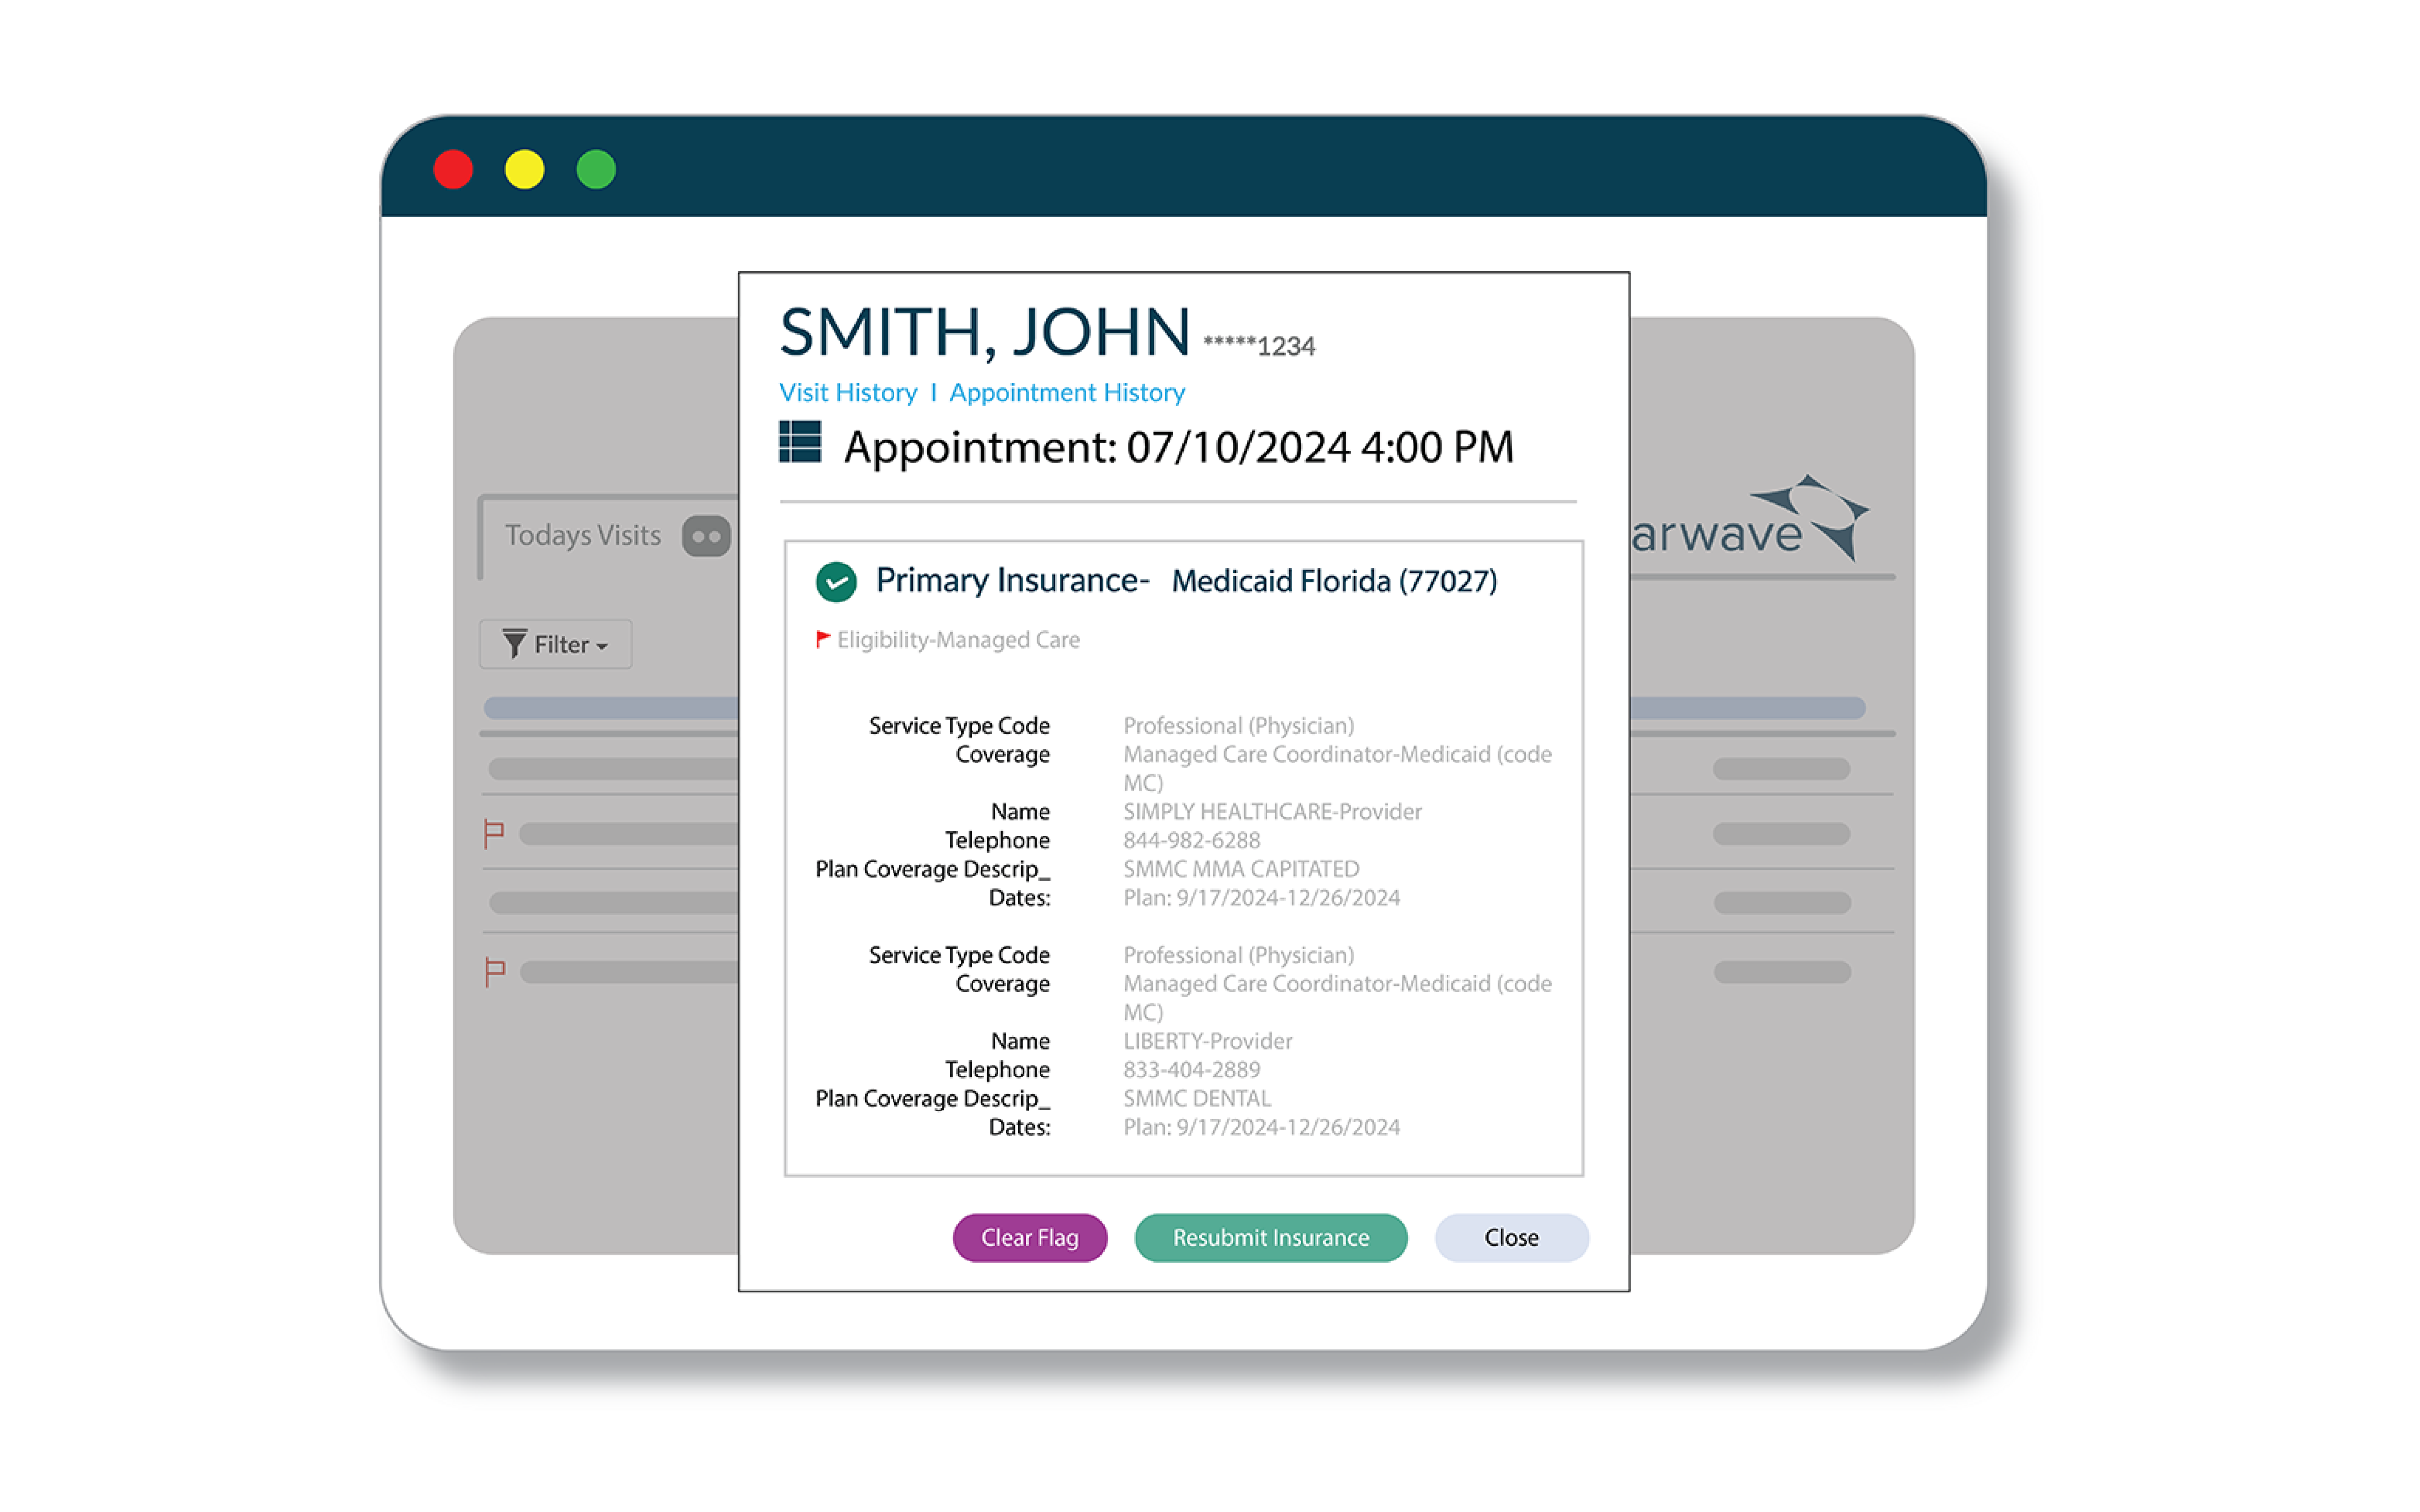Click the Todays Visits count badge

pos(706,536)
